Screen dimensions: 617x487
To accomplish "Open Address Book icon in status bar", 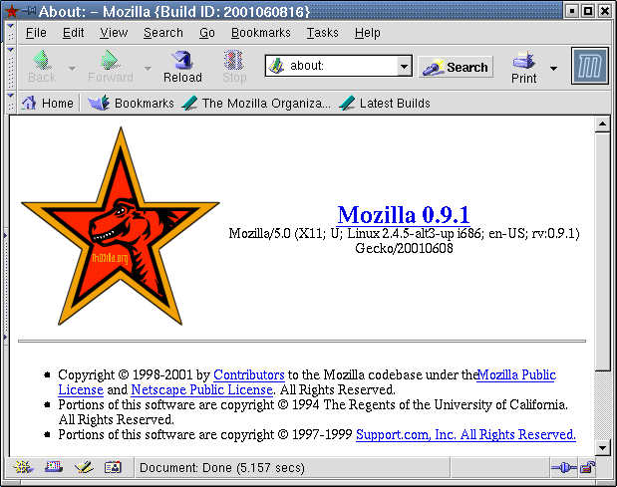I will (113, 467).
